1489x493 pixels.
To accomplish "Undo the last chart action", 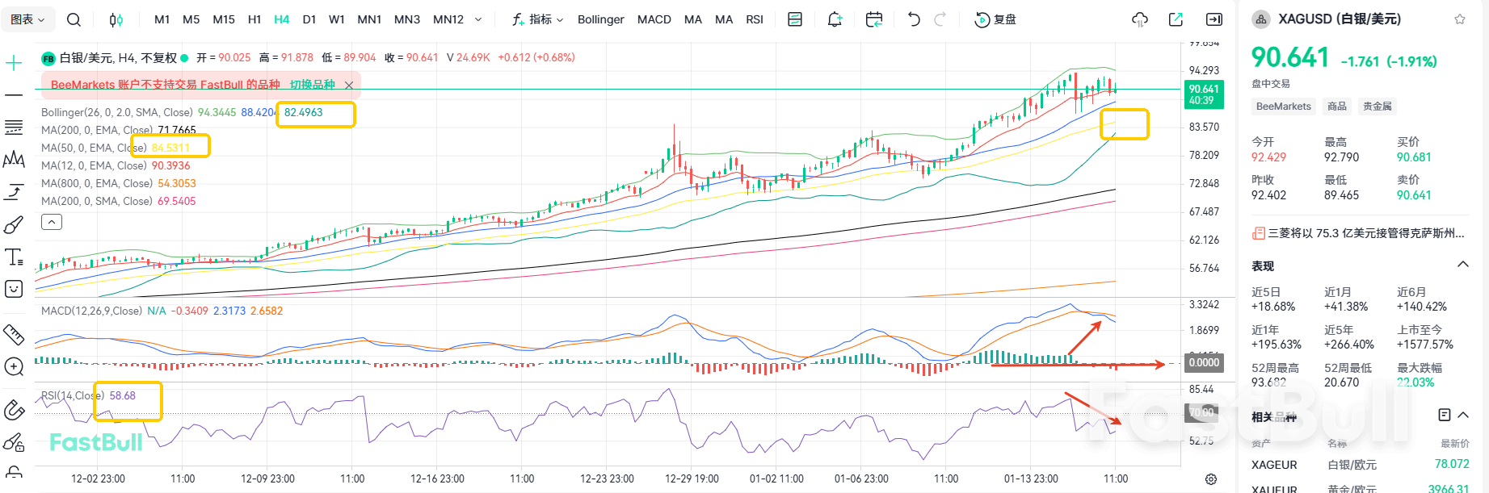I will coord(914,19).
